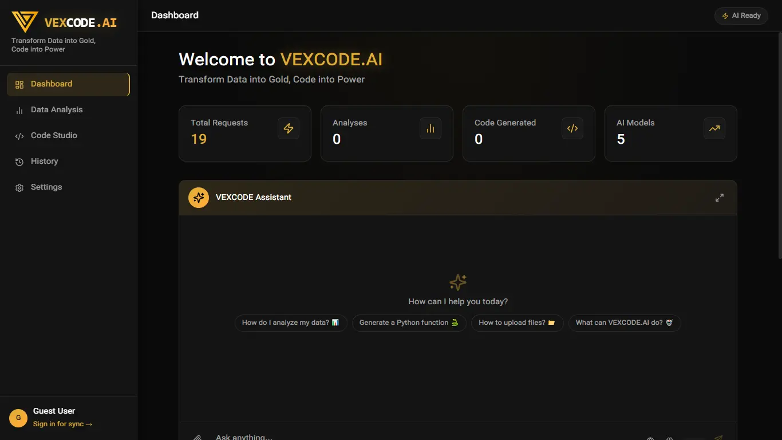Click the History clock icon
Screen dimensions: 782x440
tap(19, 162)
